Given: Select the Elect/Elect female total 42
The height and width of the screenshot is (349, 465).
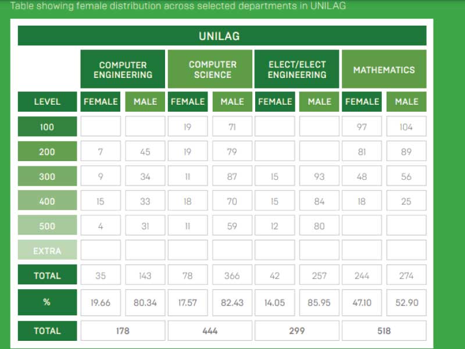Looking at the screenshot, I should pos(274,275).
